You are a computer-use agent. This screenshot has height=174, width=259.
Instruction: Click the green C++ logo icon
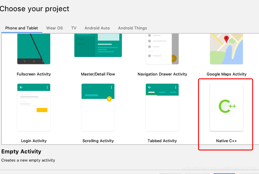(x=227, y=106)
